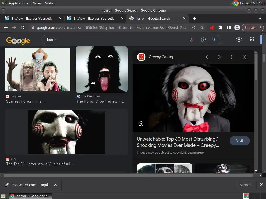The height and width of the screenshot is (199, 266).
Task: Close the second BitView tab
Action: [122, 18]
